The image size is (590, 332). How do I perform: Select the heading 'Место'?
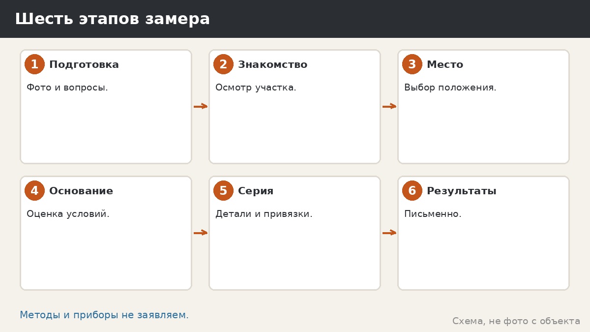[x=445, y=64]
